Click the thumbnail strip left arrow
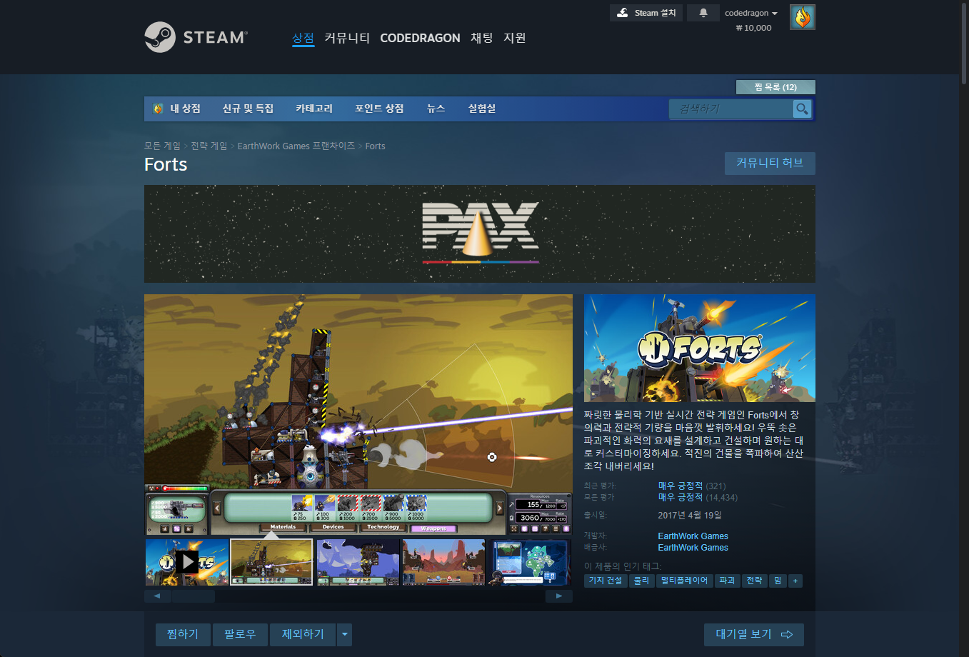Image resolution: width=969 pixels, height=657 pixels. (x=157, y=596)
